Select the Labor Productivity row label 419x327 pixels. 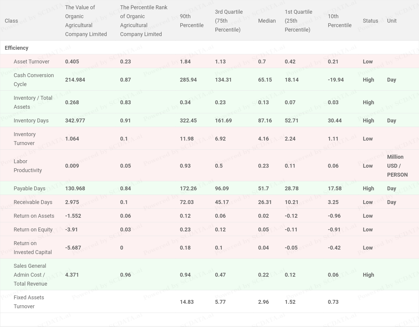28,166
